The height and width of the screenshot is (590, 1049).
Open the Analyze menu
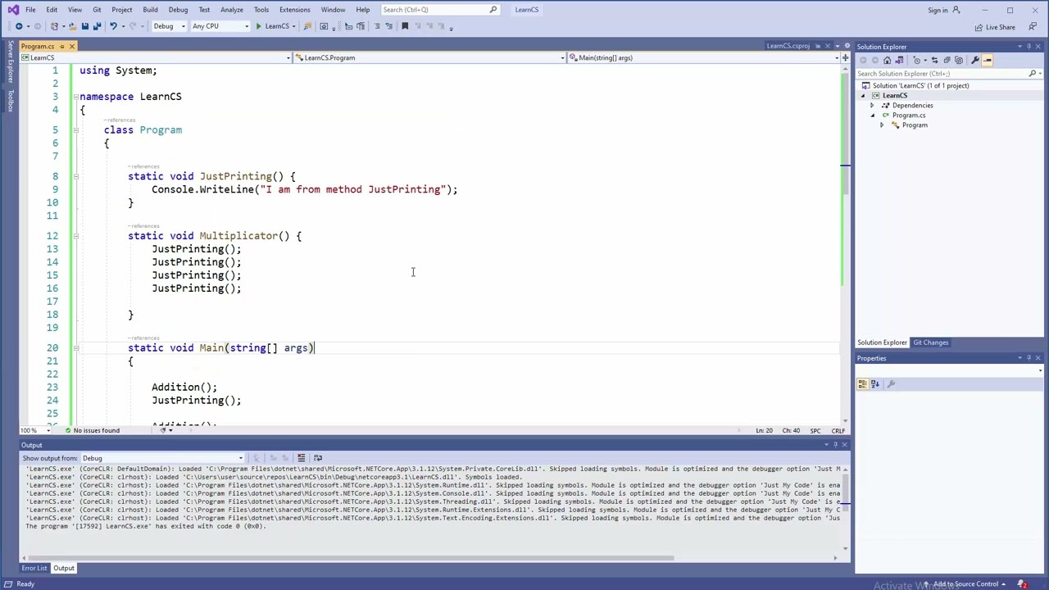[x=232, y=10]
